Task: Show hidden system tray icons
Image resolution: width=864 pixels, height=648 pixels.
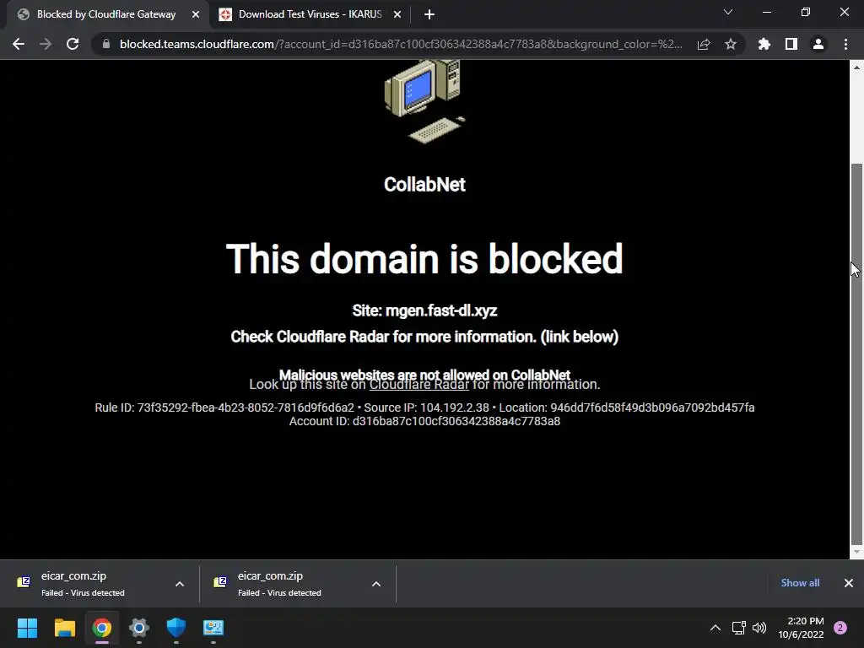Action: coord(715,628)
